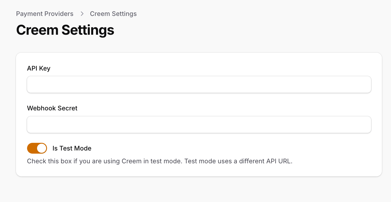The image size is (391, 202).
Task: Click the API Key field label
Action: (39, 68)
